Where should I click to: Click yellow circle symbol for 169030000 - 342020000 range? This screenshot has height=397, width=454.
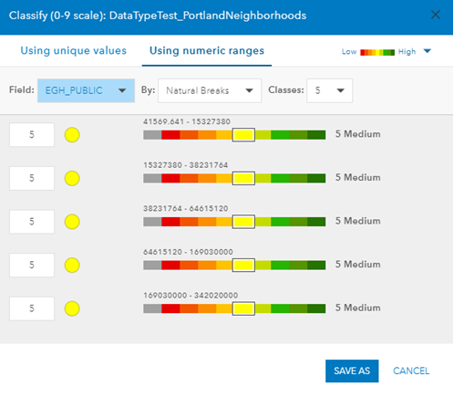point(72,308)
